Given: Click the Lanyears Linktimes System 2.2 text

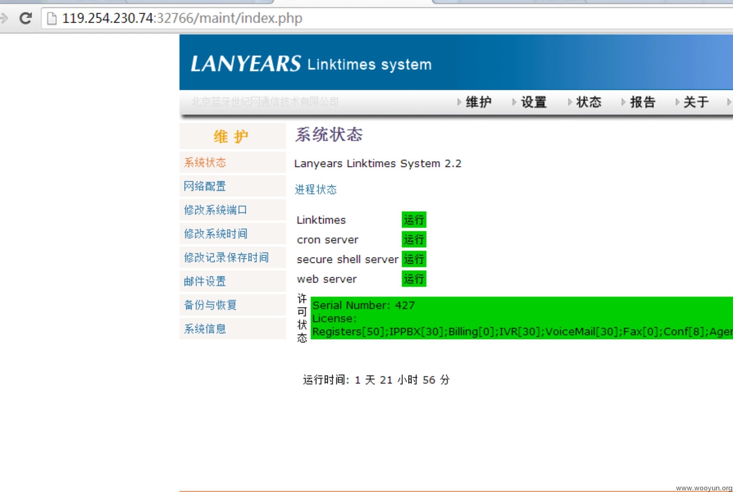Looking at the screenshot, I should (378, 164).
